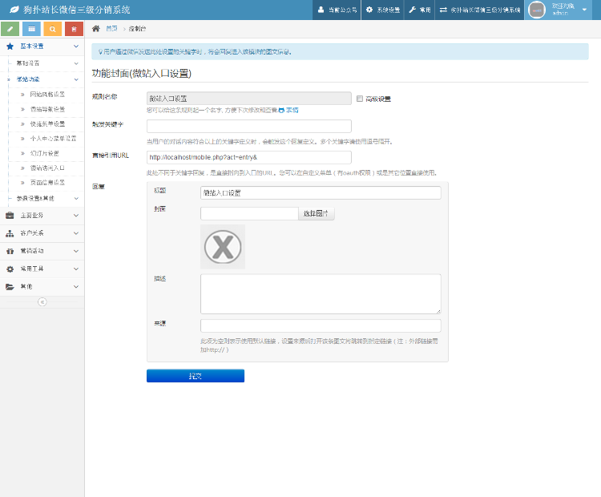Expand the 基本设置 menu chevron

[x=76, y=46]
